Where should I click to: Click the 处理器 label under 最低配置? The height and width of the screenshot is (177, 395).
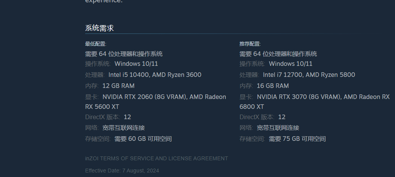point(95,75)
